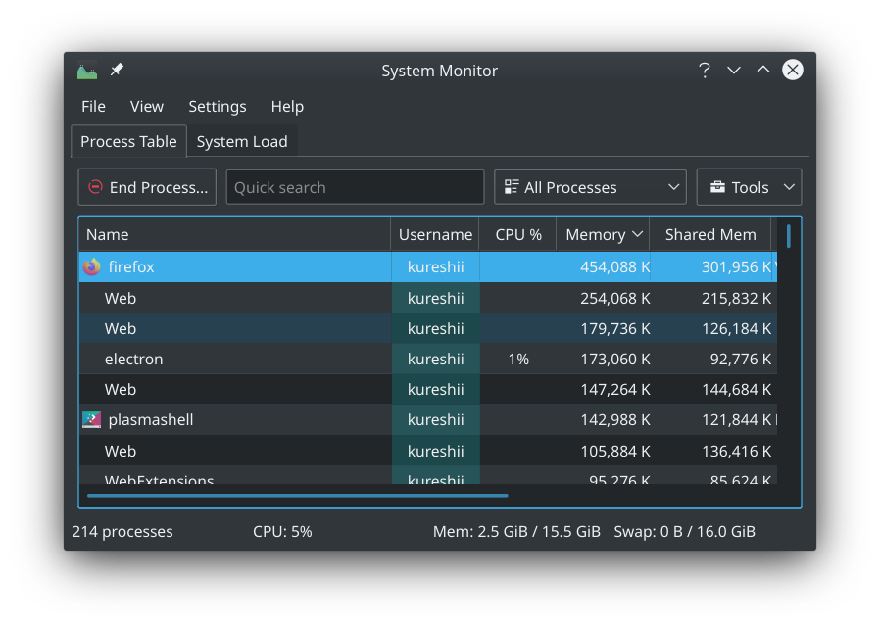The height and width of the screenshot is (626, 880).
Task: Switch to the Process Table tab
Action: (x=128, y=141)
